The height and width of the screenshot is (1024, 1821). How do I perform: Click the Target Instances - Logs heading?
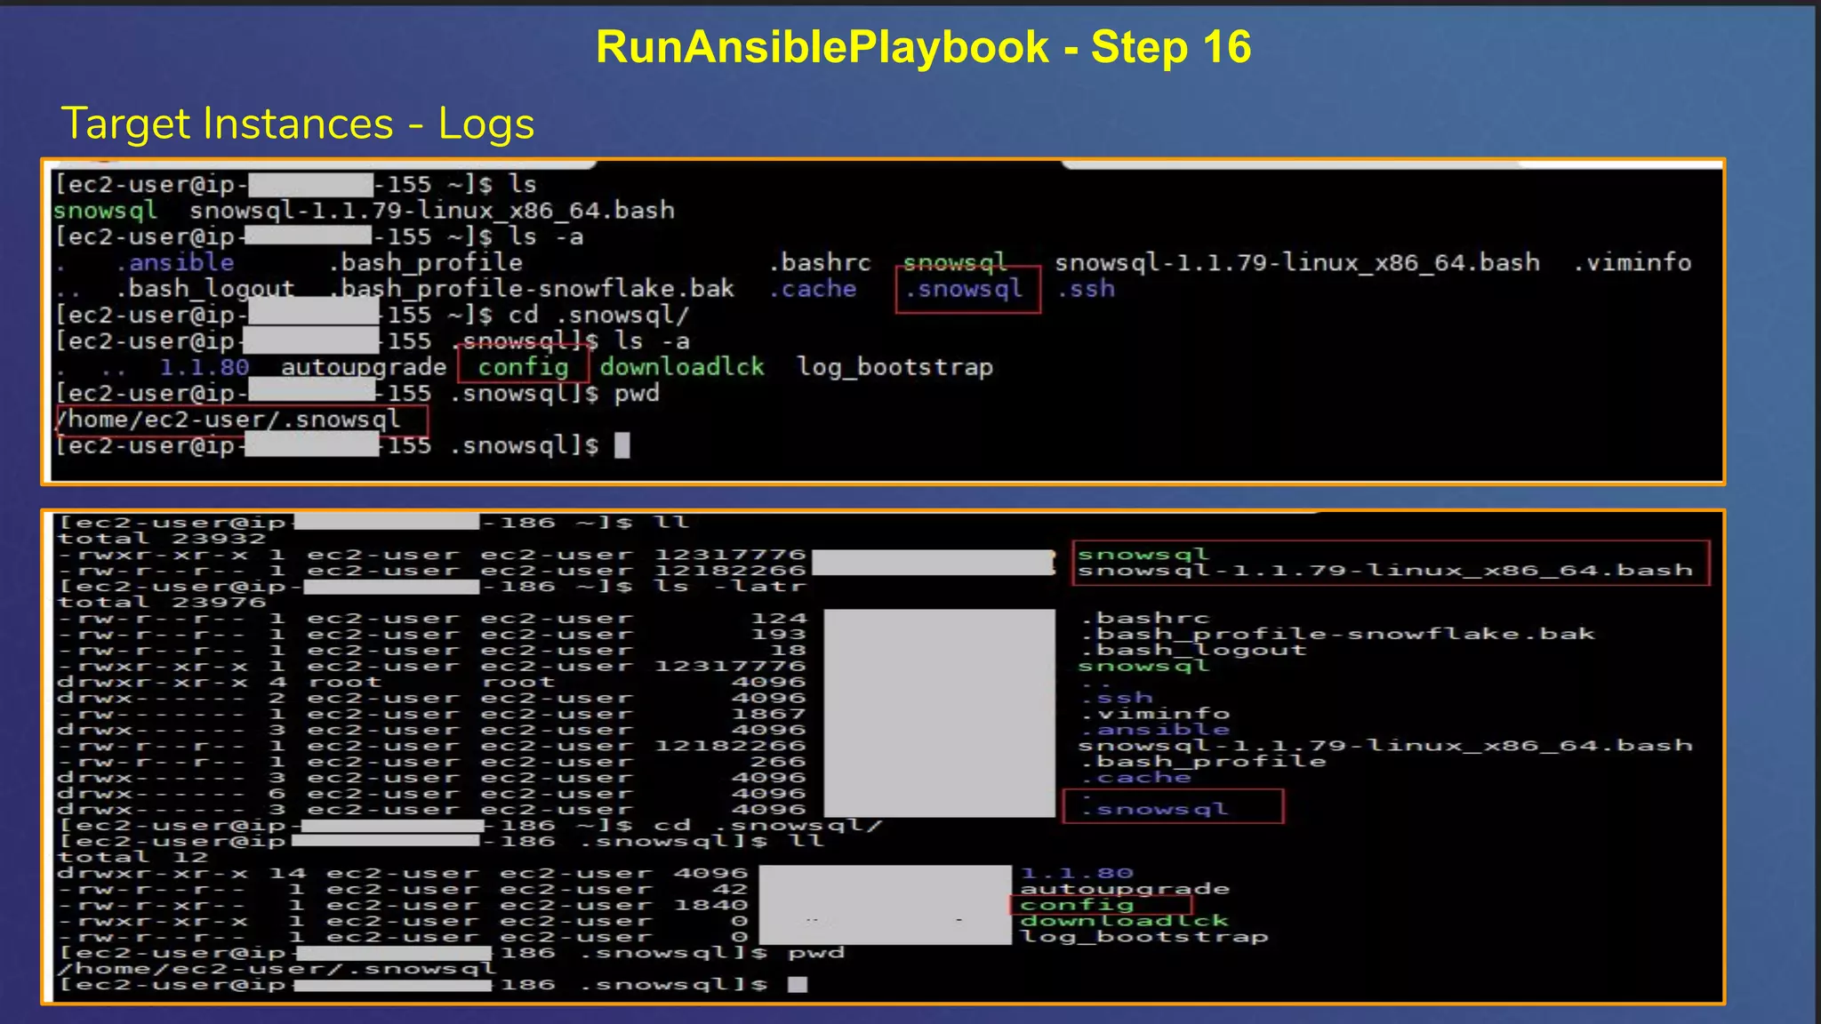(298, 124)
